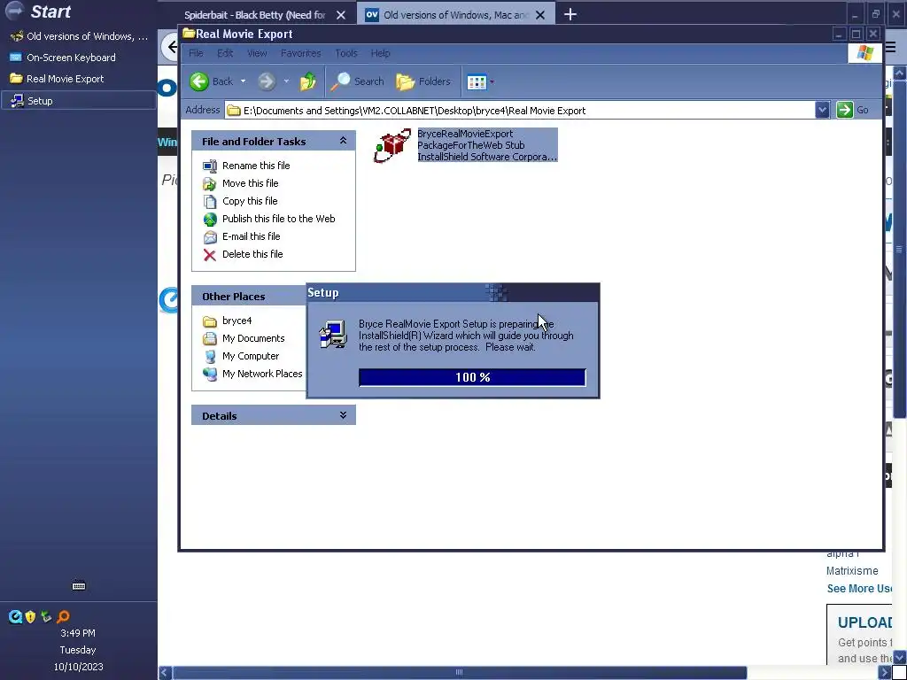Click the green Back arrow icon
Viewport: 907px width, 680px height.
199,81
